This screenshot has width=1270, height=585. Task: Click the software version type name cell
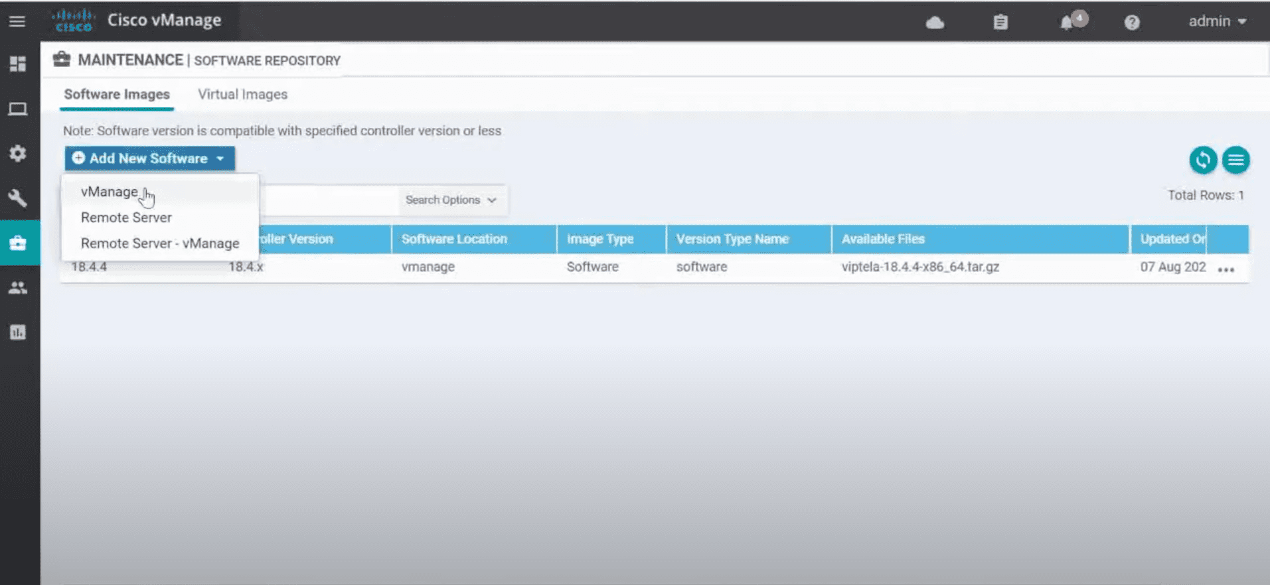pos(702,267)
